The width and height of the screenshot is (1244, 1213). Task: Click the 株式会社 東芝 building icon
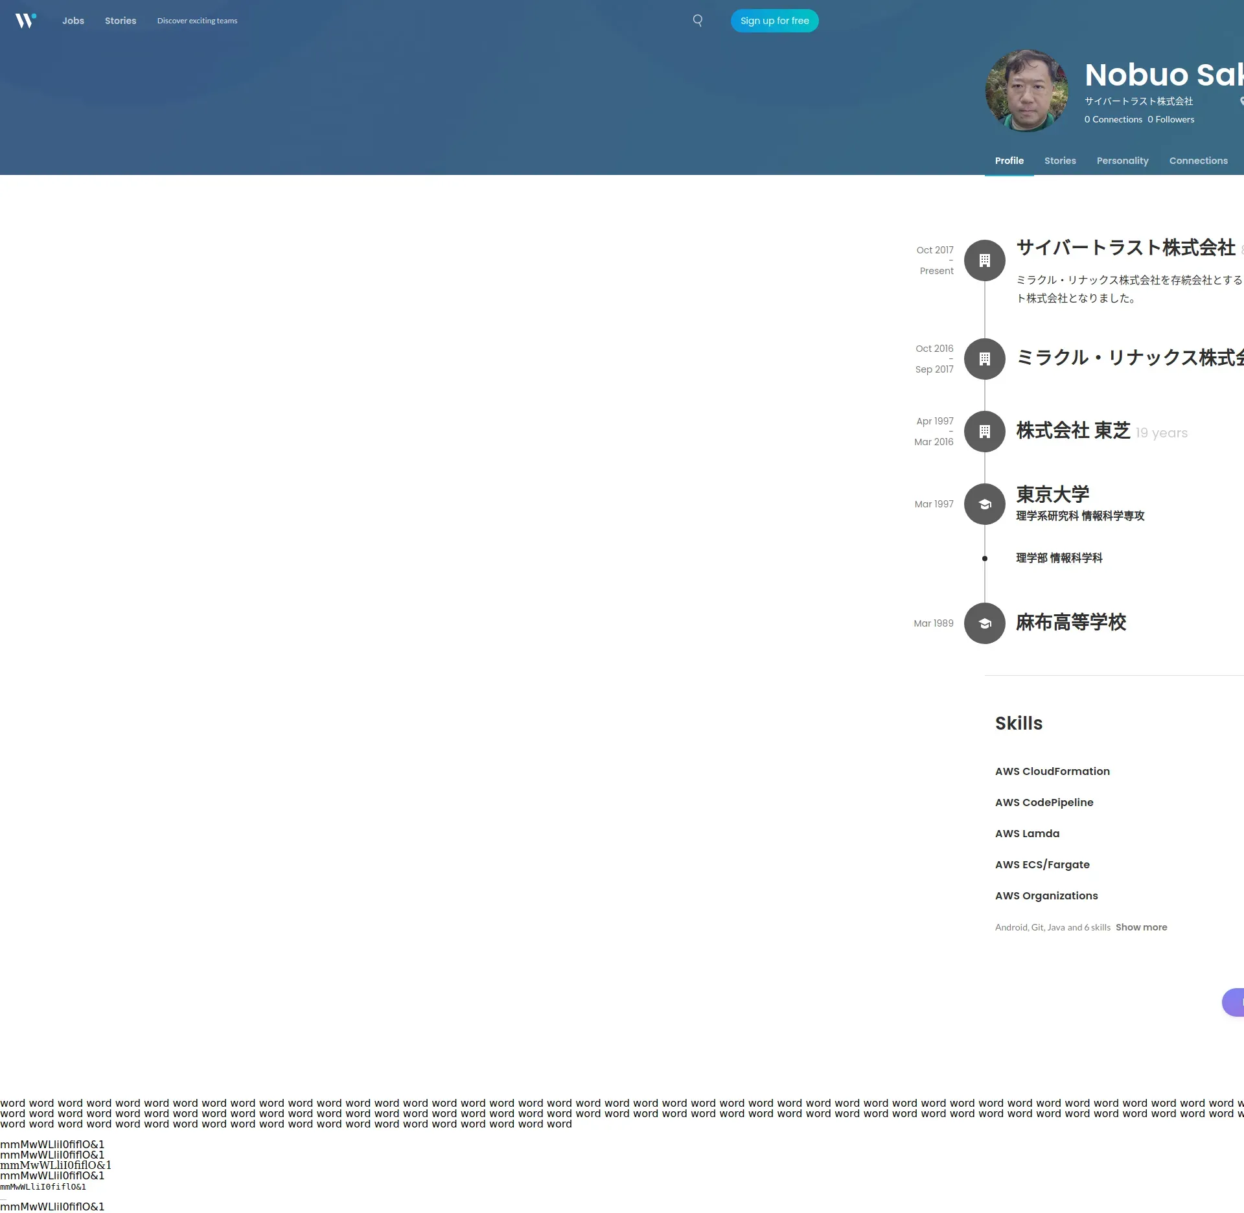tap(984, 432)
